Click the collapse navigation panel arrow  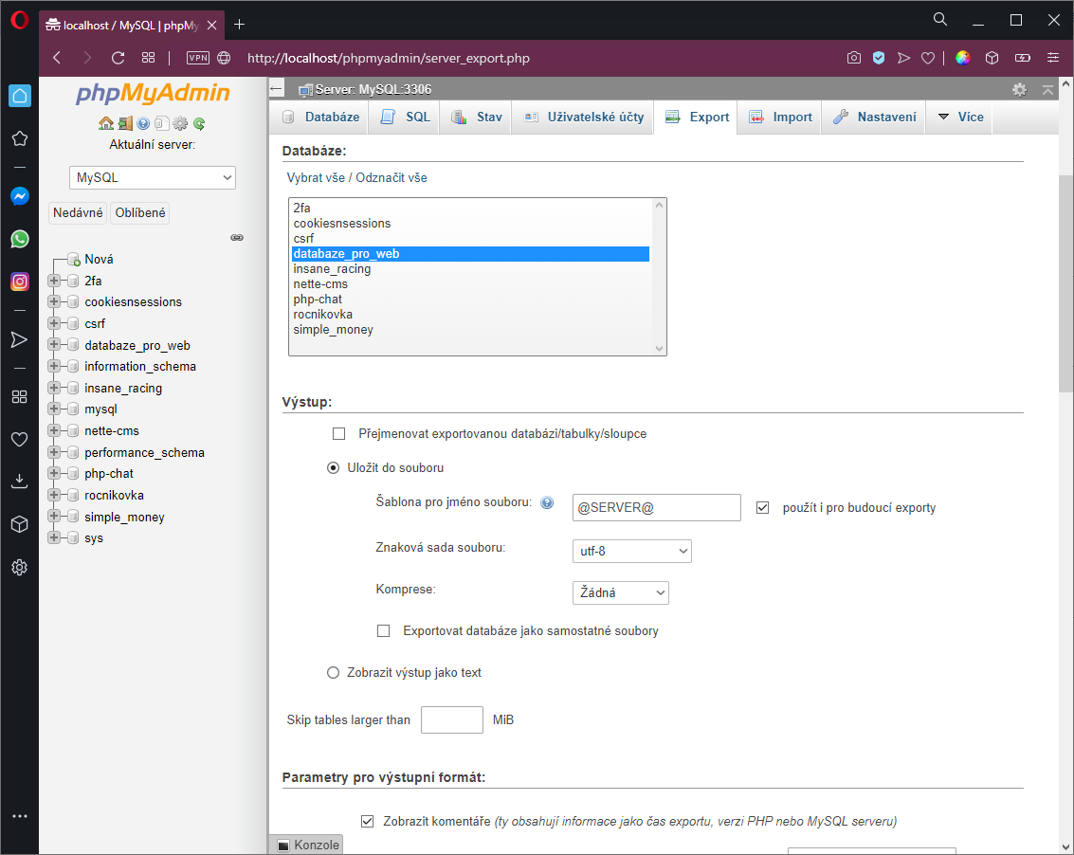click(276, 88)
